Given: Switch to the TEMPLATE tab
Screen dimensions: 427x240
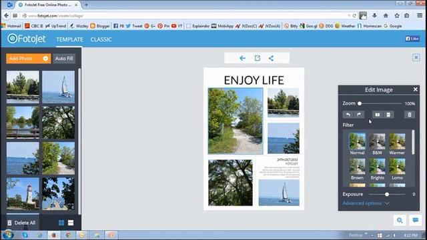Looking at the screenshot, I should (x=69, y=39).
